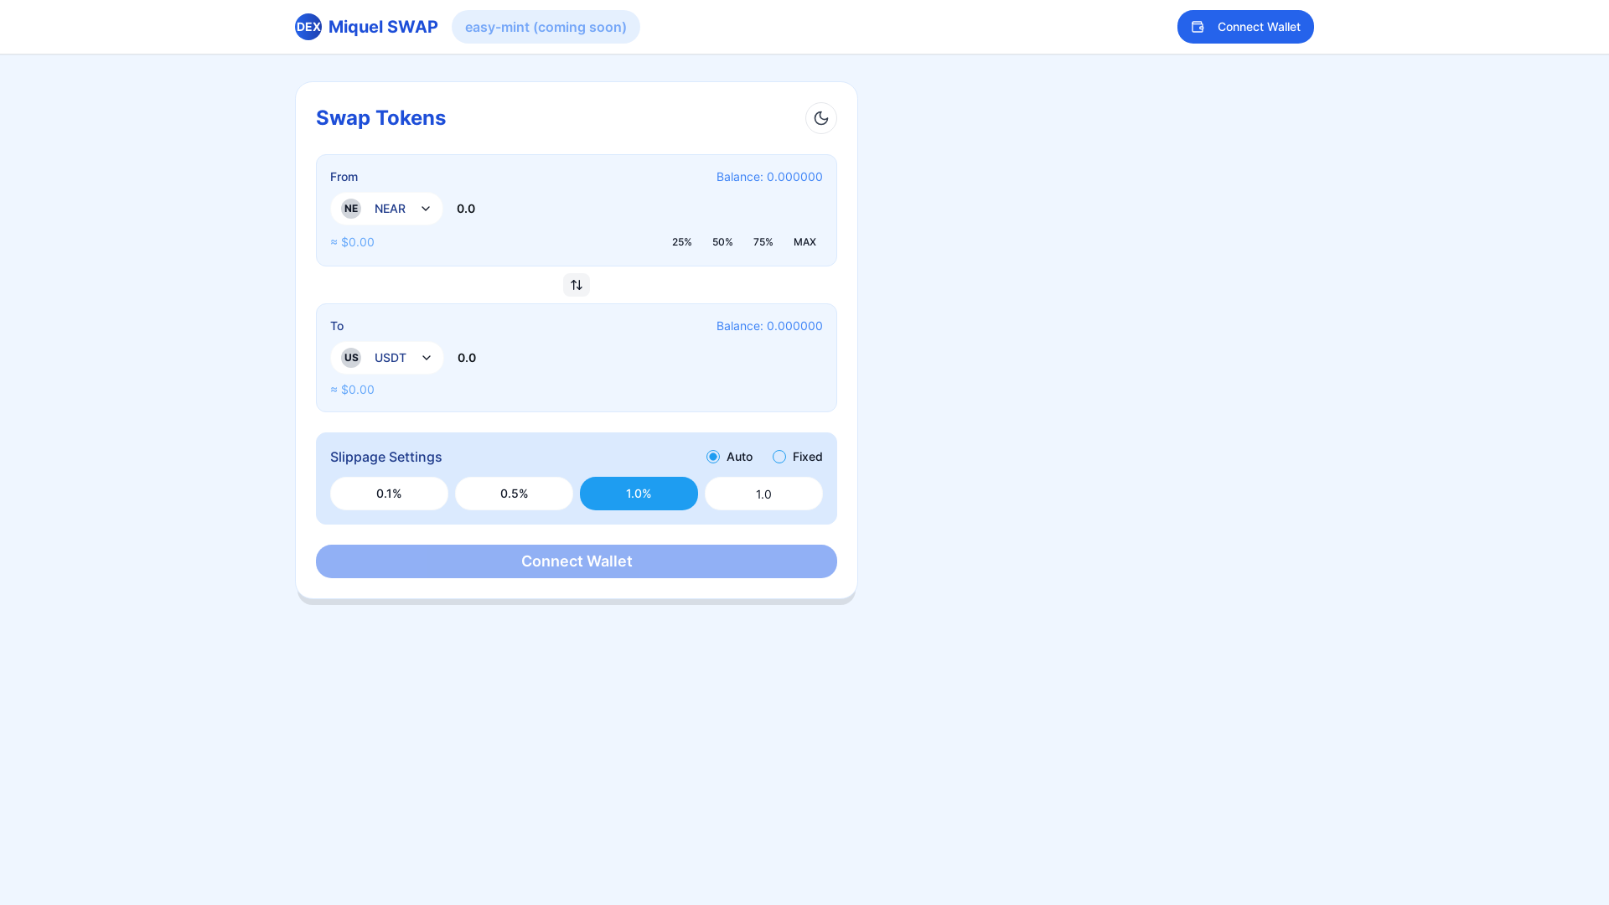Click the DEX logo icon
The height and width of the screenshot is (905, 1609).
point(308,27)
